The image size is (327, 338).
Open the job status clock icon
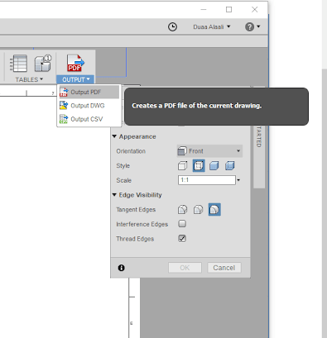click(x=172, y=26)
